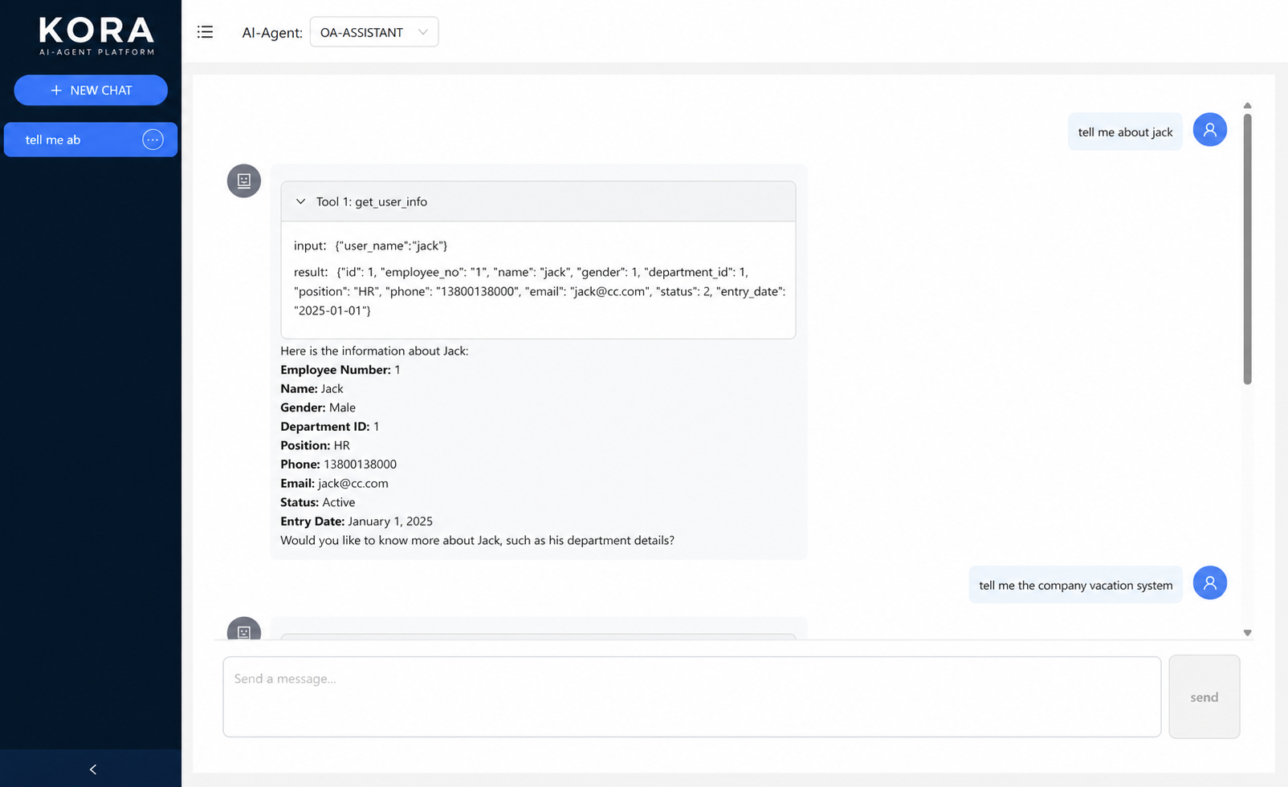The width and height of the screenshot is (1288, 787).
Task: Click user avatar beside "tell me about jack"
Action: (1209, 130)
